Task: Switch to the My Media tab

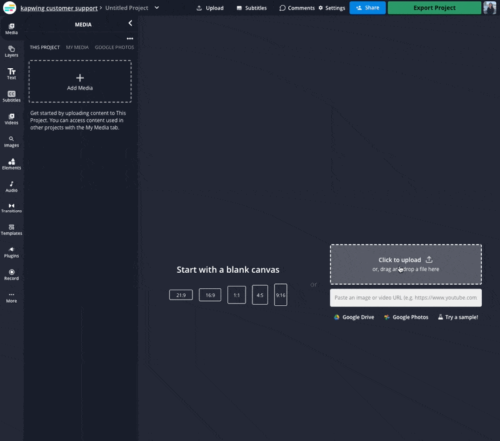Action: tap(77, 48)
